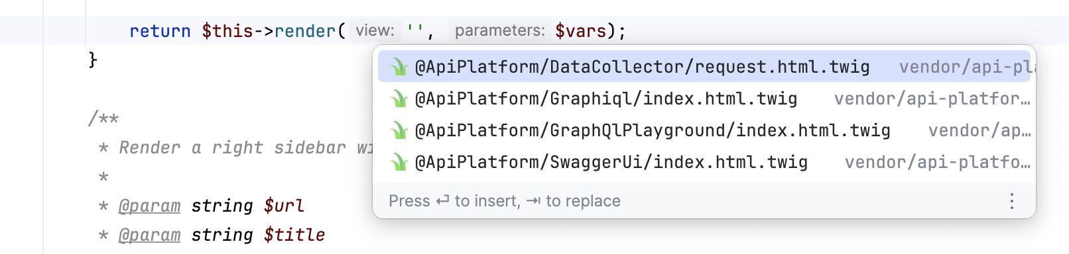Click the closing brace of the method
Viewport: 1069px width, 254px height.
93,60
